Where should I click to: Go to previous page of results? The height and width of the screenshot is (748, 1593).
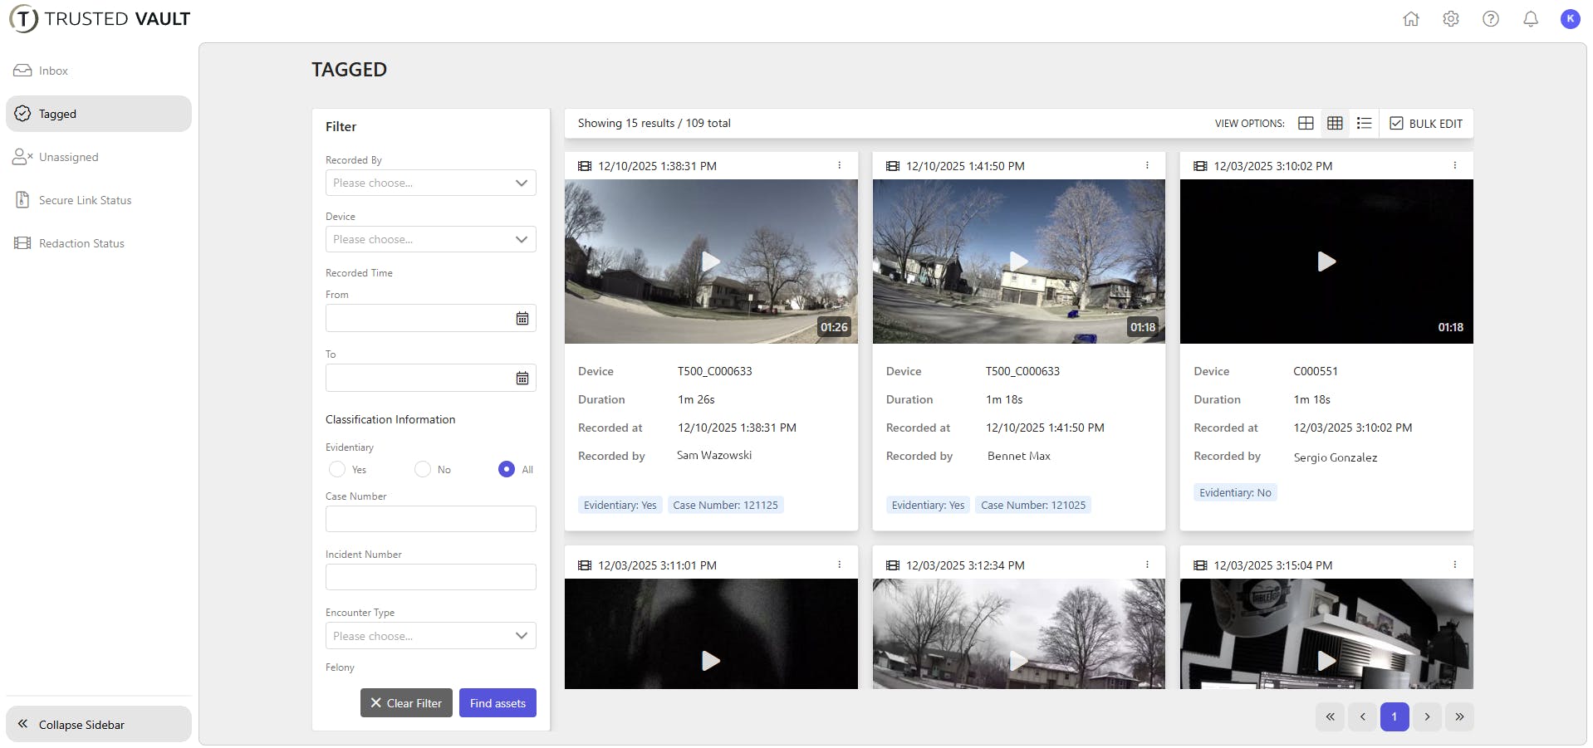pyautogui.click(x=1362, y=716)
